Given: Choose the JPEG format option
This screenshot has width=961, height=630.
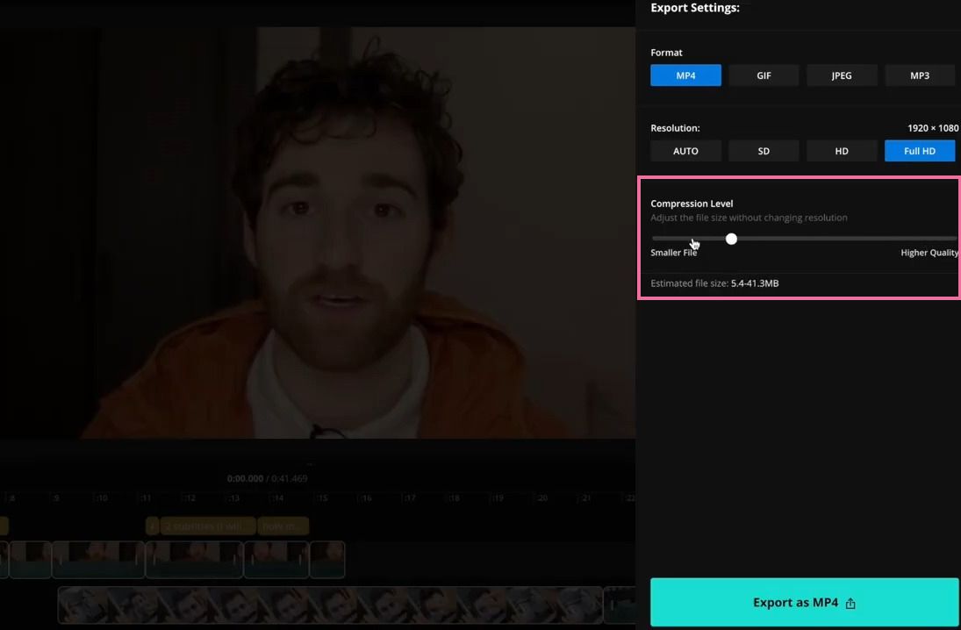Looking at the screenshot, I should [841, 75].
